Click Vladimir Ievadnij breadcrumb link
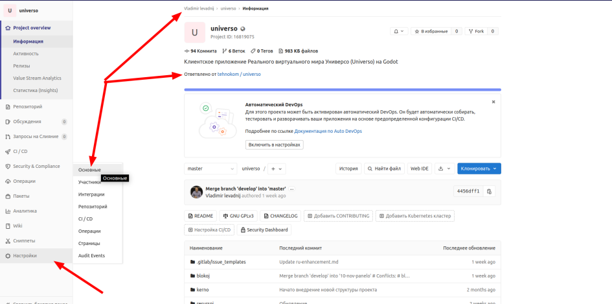The width and height of the screenshot is (612, 304). pyautogui.click(x=199, y=8)
